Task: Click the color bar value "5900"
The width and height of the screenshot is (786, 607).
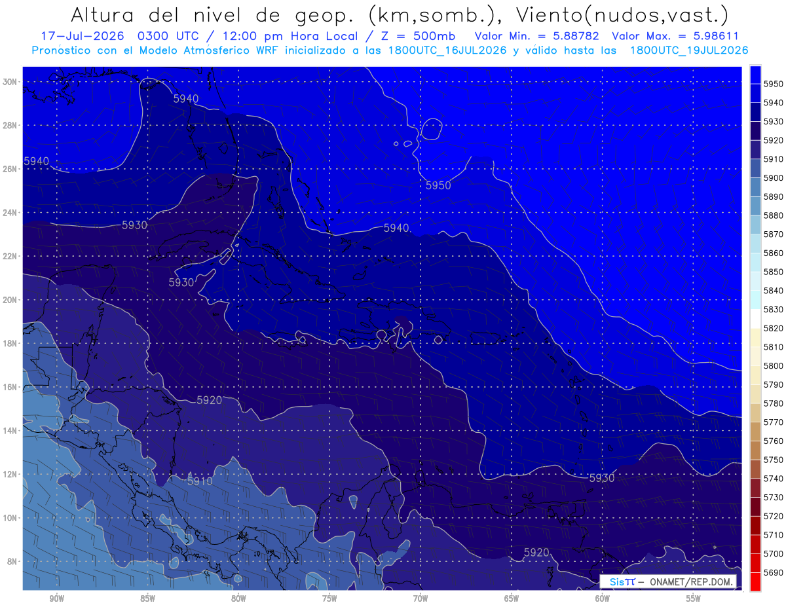Action: 774,177
